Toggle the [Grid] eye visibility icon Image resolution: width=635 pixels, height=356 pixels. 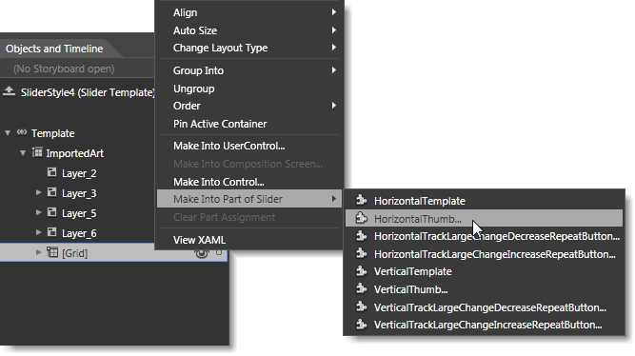[202, 253]
